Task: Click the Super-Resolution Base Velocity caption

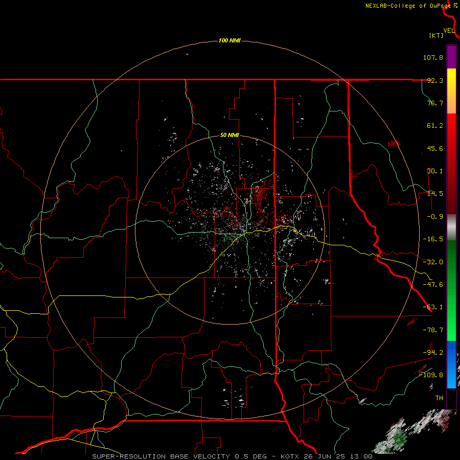Action: 233,456
